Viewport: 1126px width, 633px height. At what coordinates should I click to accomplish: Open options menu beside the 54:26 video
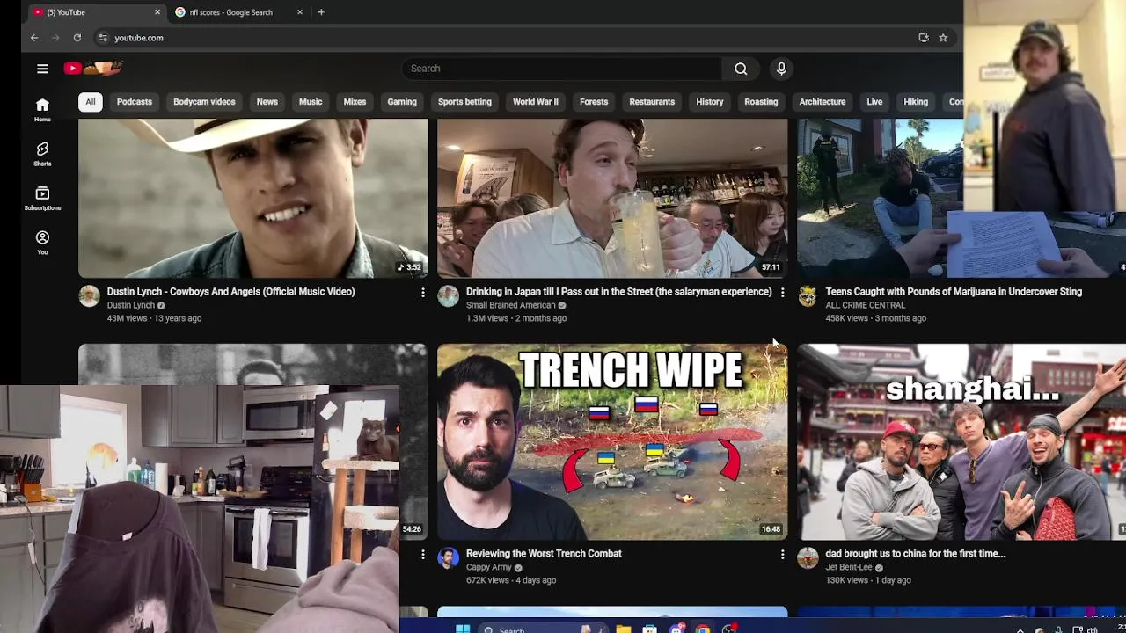click(x=422, y=554)
